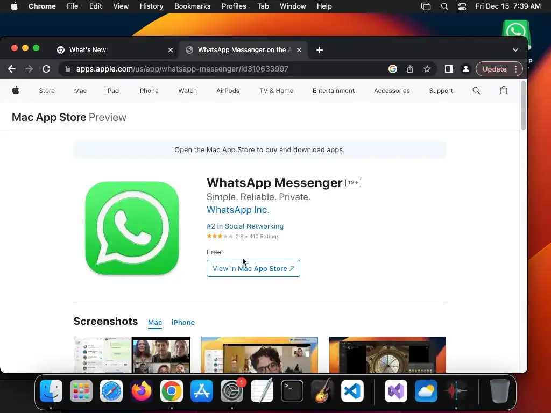
Task: Open System Settings from the Dock
Action: click(x=232, y=391)
